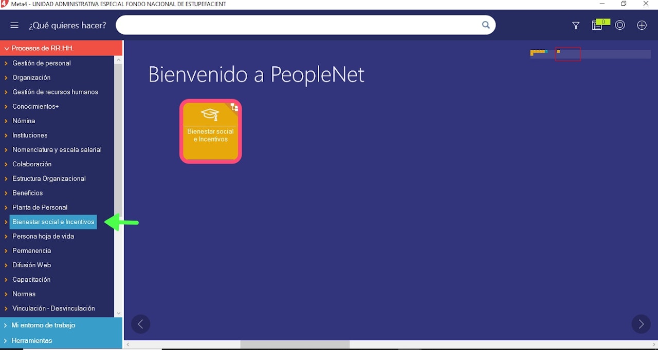Select Bienestar social e Incentivos in sidebar
658x350 pixels.
click(x=53, y=222)
